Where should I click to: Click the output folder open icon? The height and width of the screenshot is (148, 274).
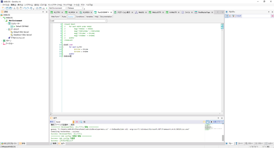[x=204, y=122]
